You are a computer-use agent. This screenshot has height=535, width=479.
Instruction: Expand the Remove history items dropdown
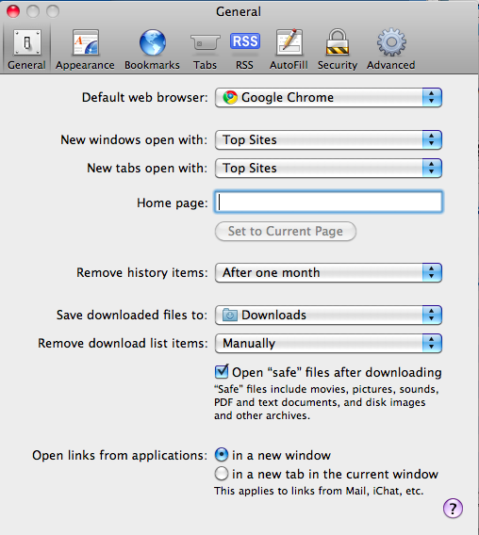click(329, 272)
